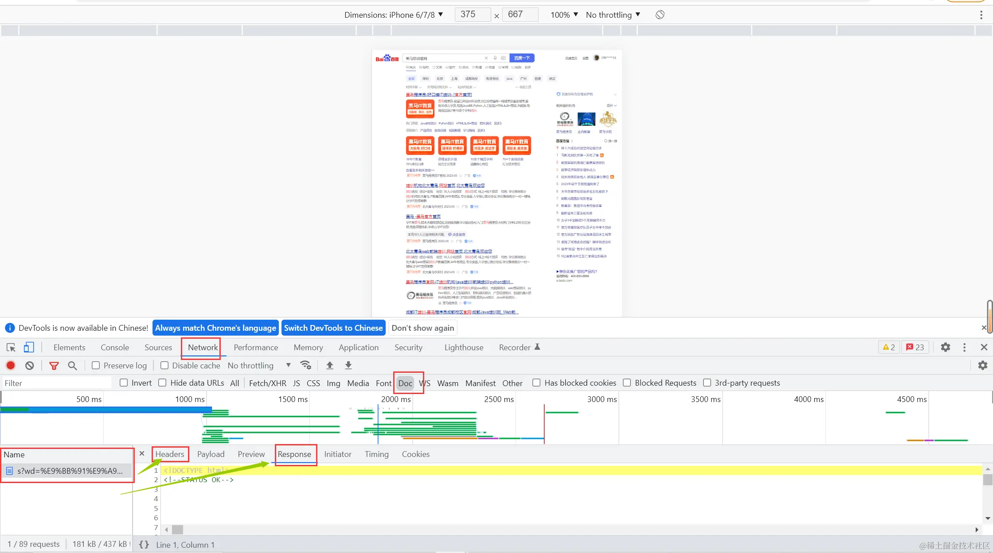Open the Application tab
993x553 pixels.
click(359, 348)
